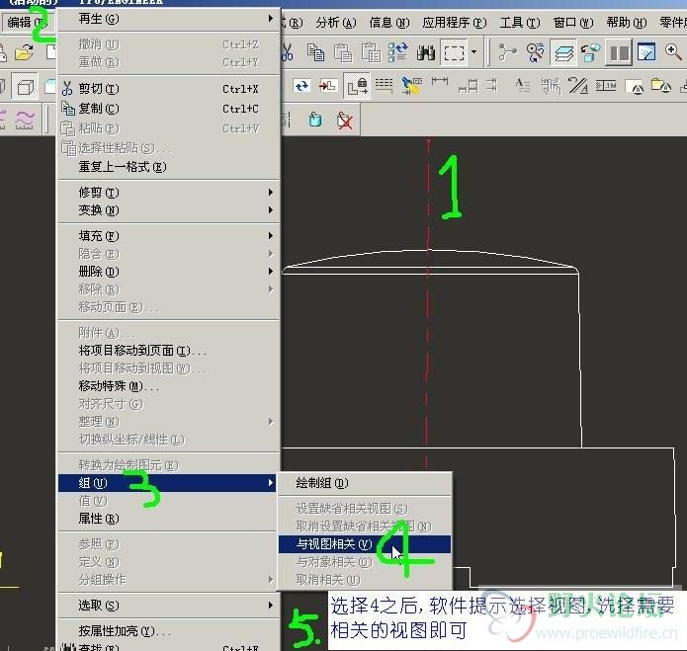Toggle the lock view movement icon

pos(357,86)
